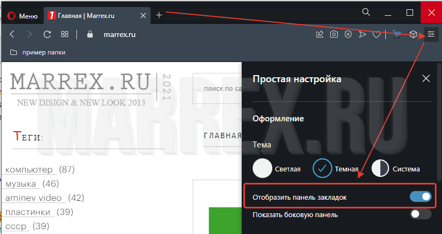The height and width of the screenshot is (234, 442).
Task: Open the extensions cube icon
Action: (413, 34)
